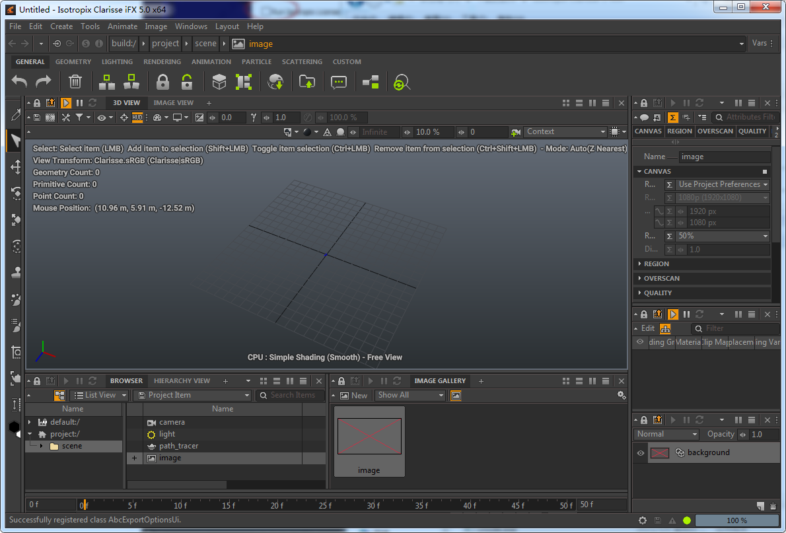Click the trash delete icon in shelf
This screenshot has height=533, width=786.
[75, 82]
